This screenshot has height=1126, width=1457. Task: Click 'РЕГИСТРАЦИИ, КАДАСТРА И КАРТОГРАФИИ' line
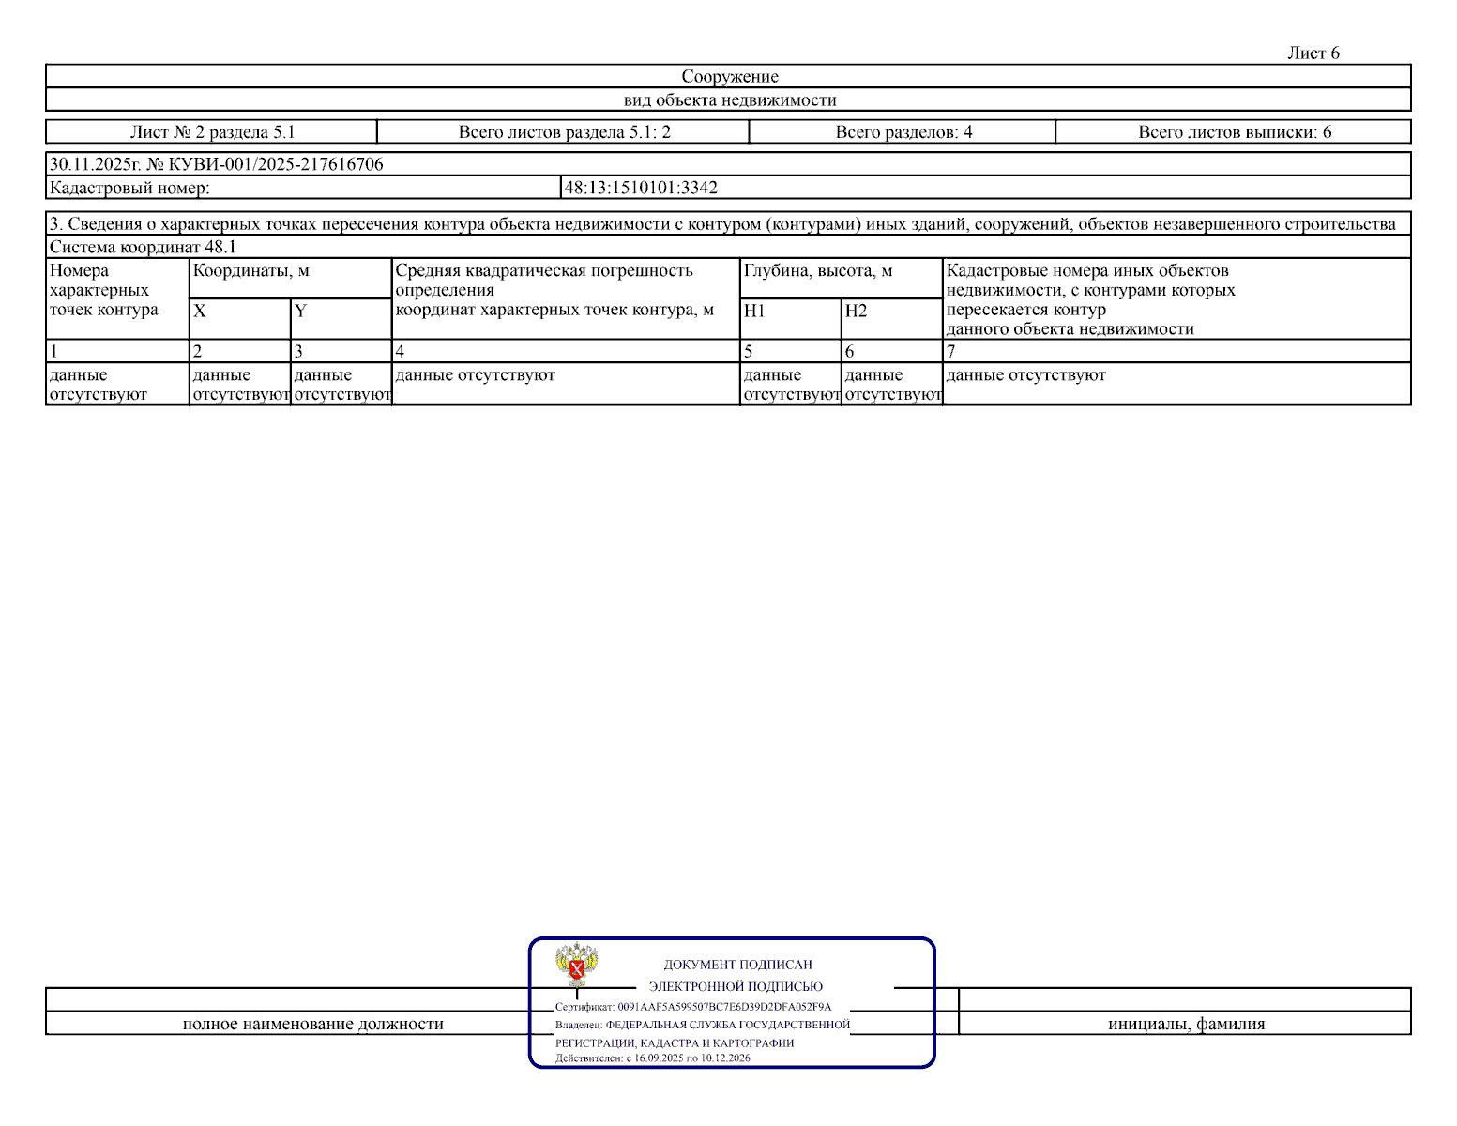point(675,1043)
